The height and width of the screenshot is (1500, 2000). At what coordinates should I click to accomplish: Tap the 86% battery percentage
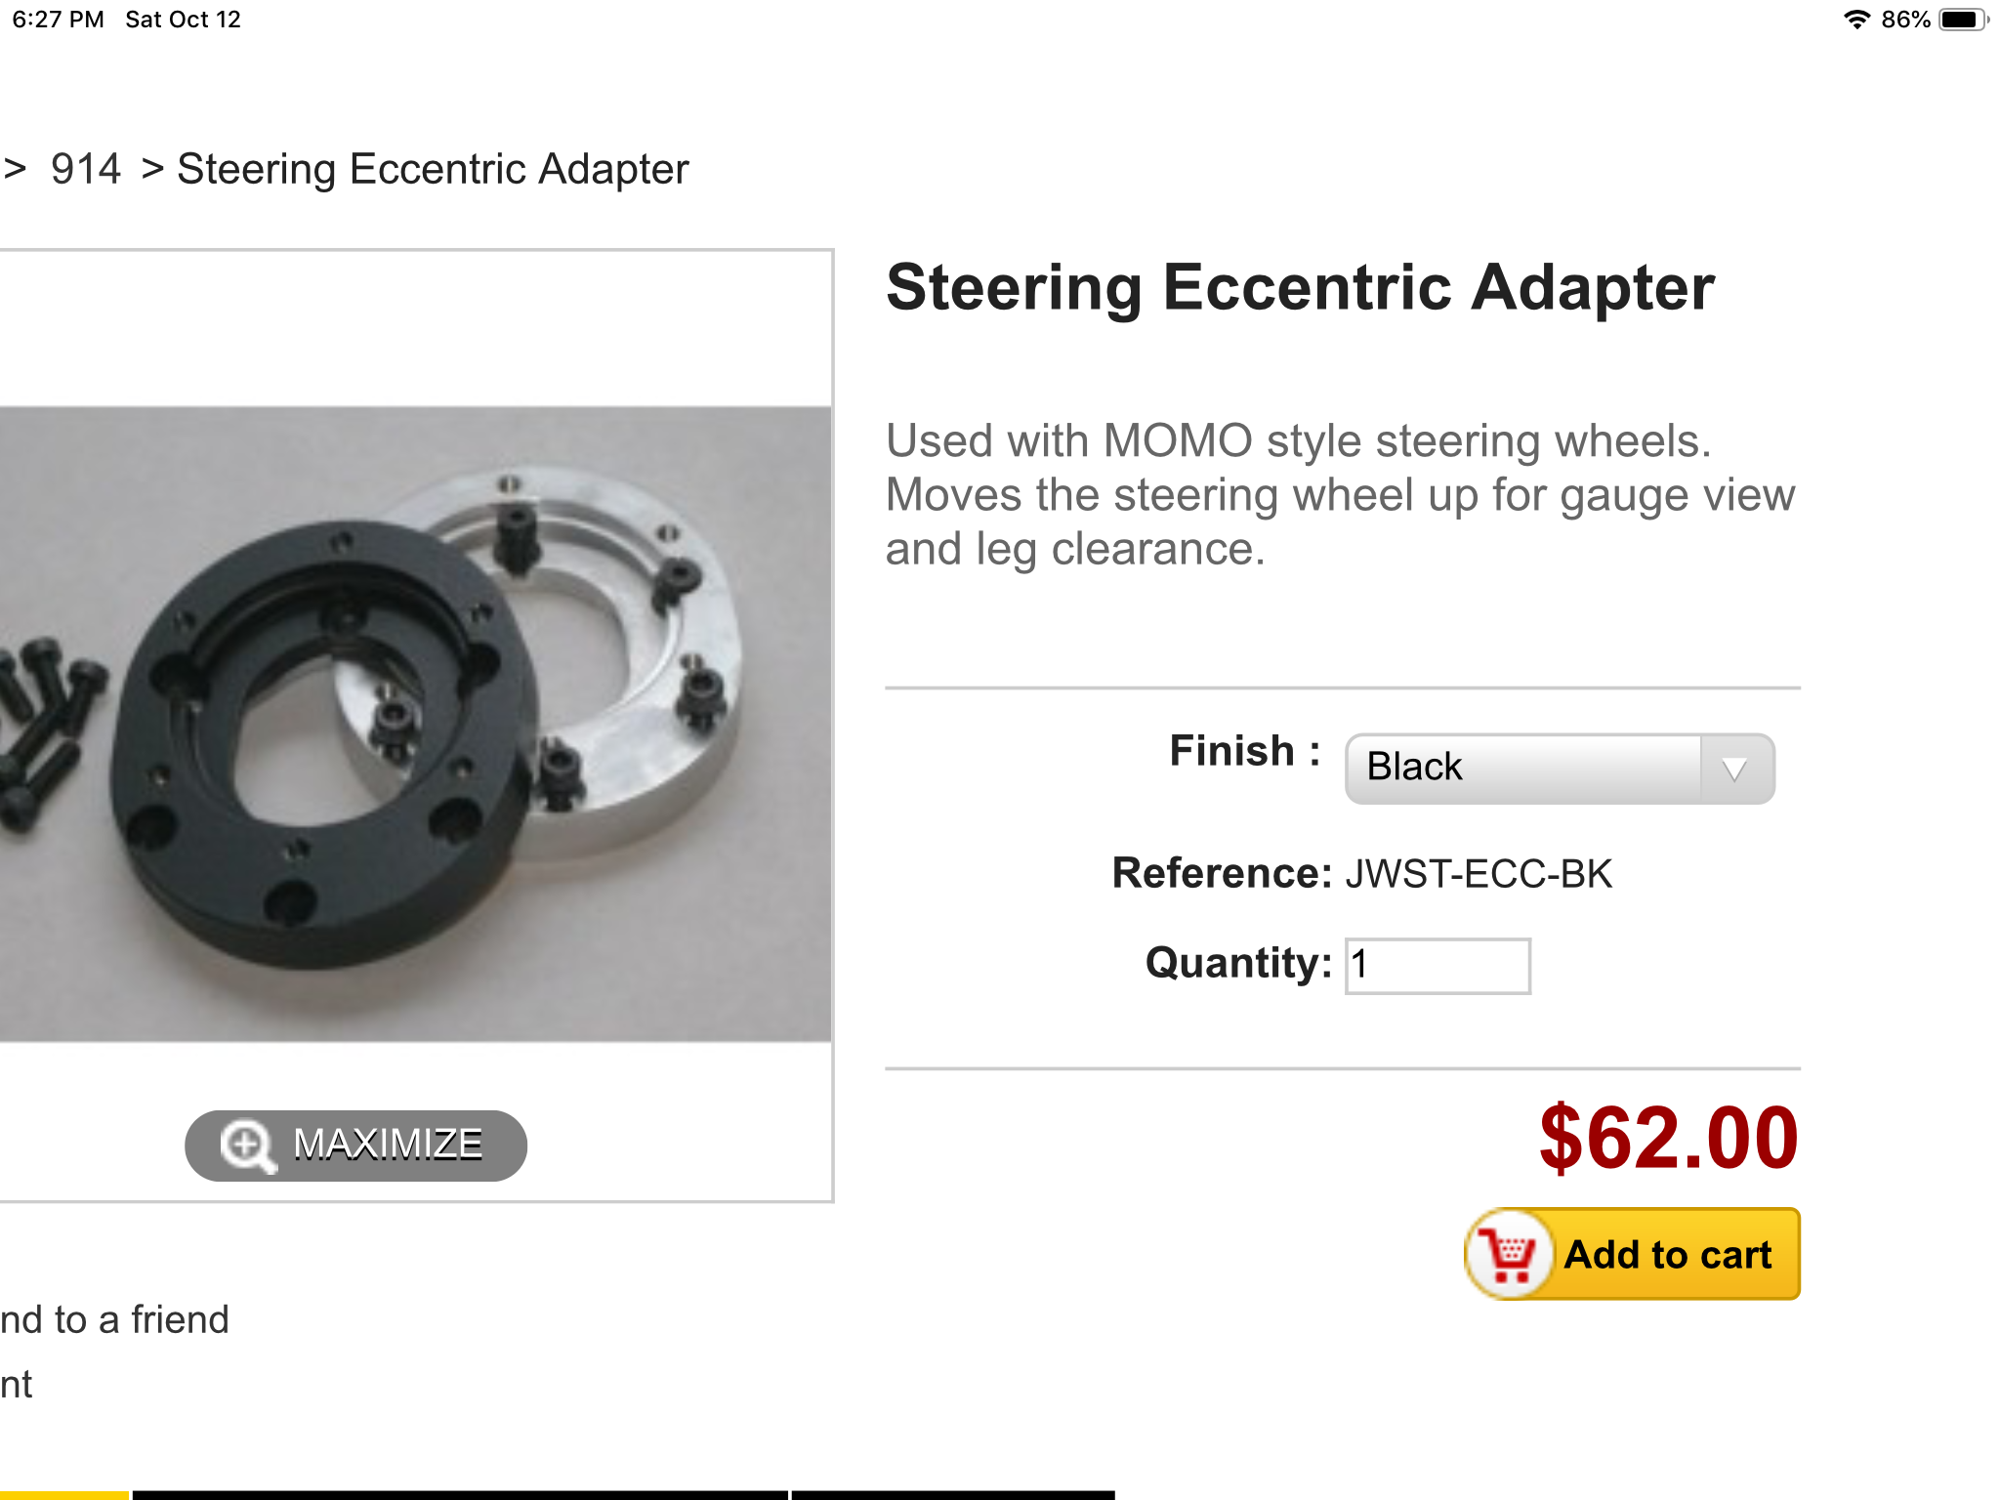click(x=1905, y=20)
